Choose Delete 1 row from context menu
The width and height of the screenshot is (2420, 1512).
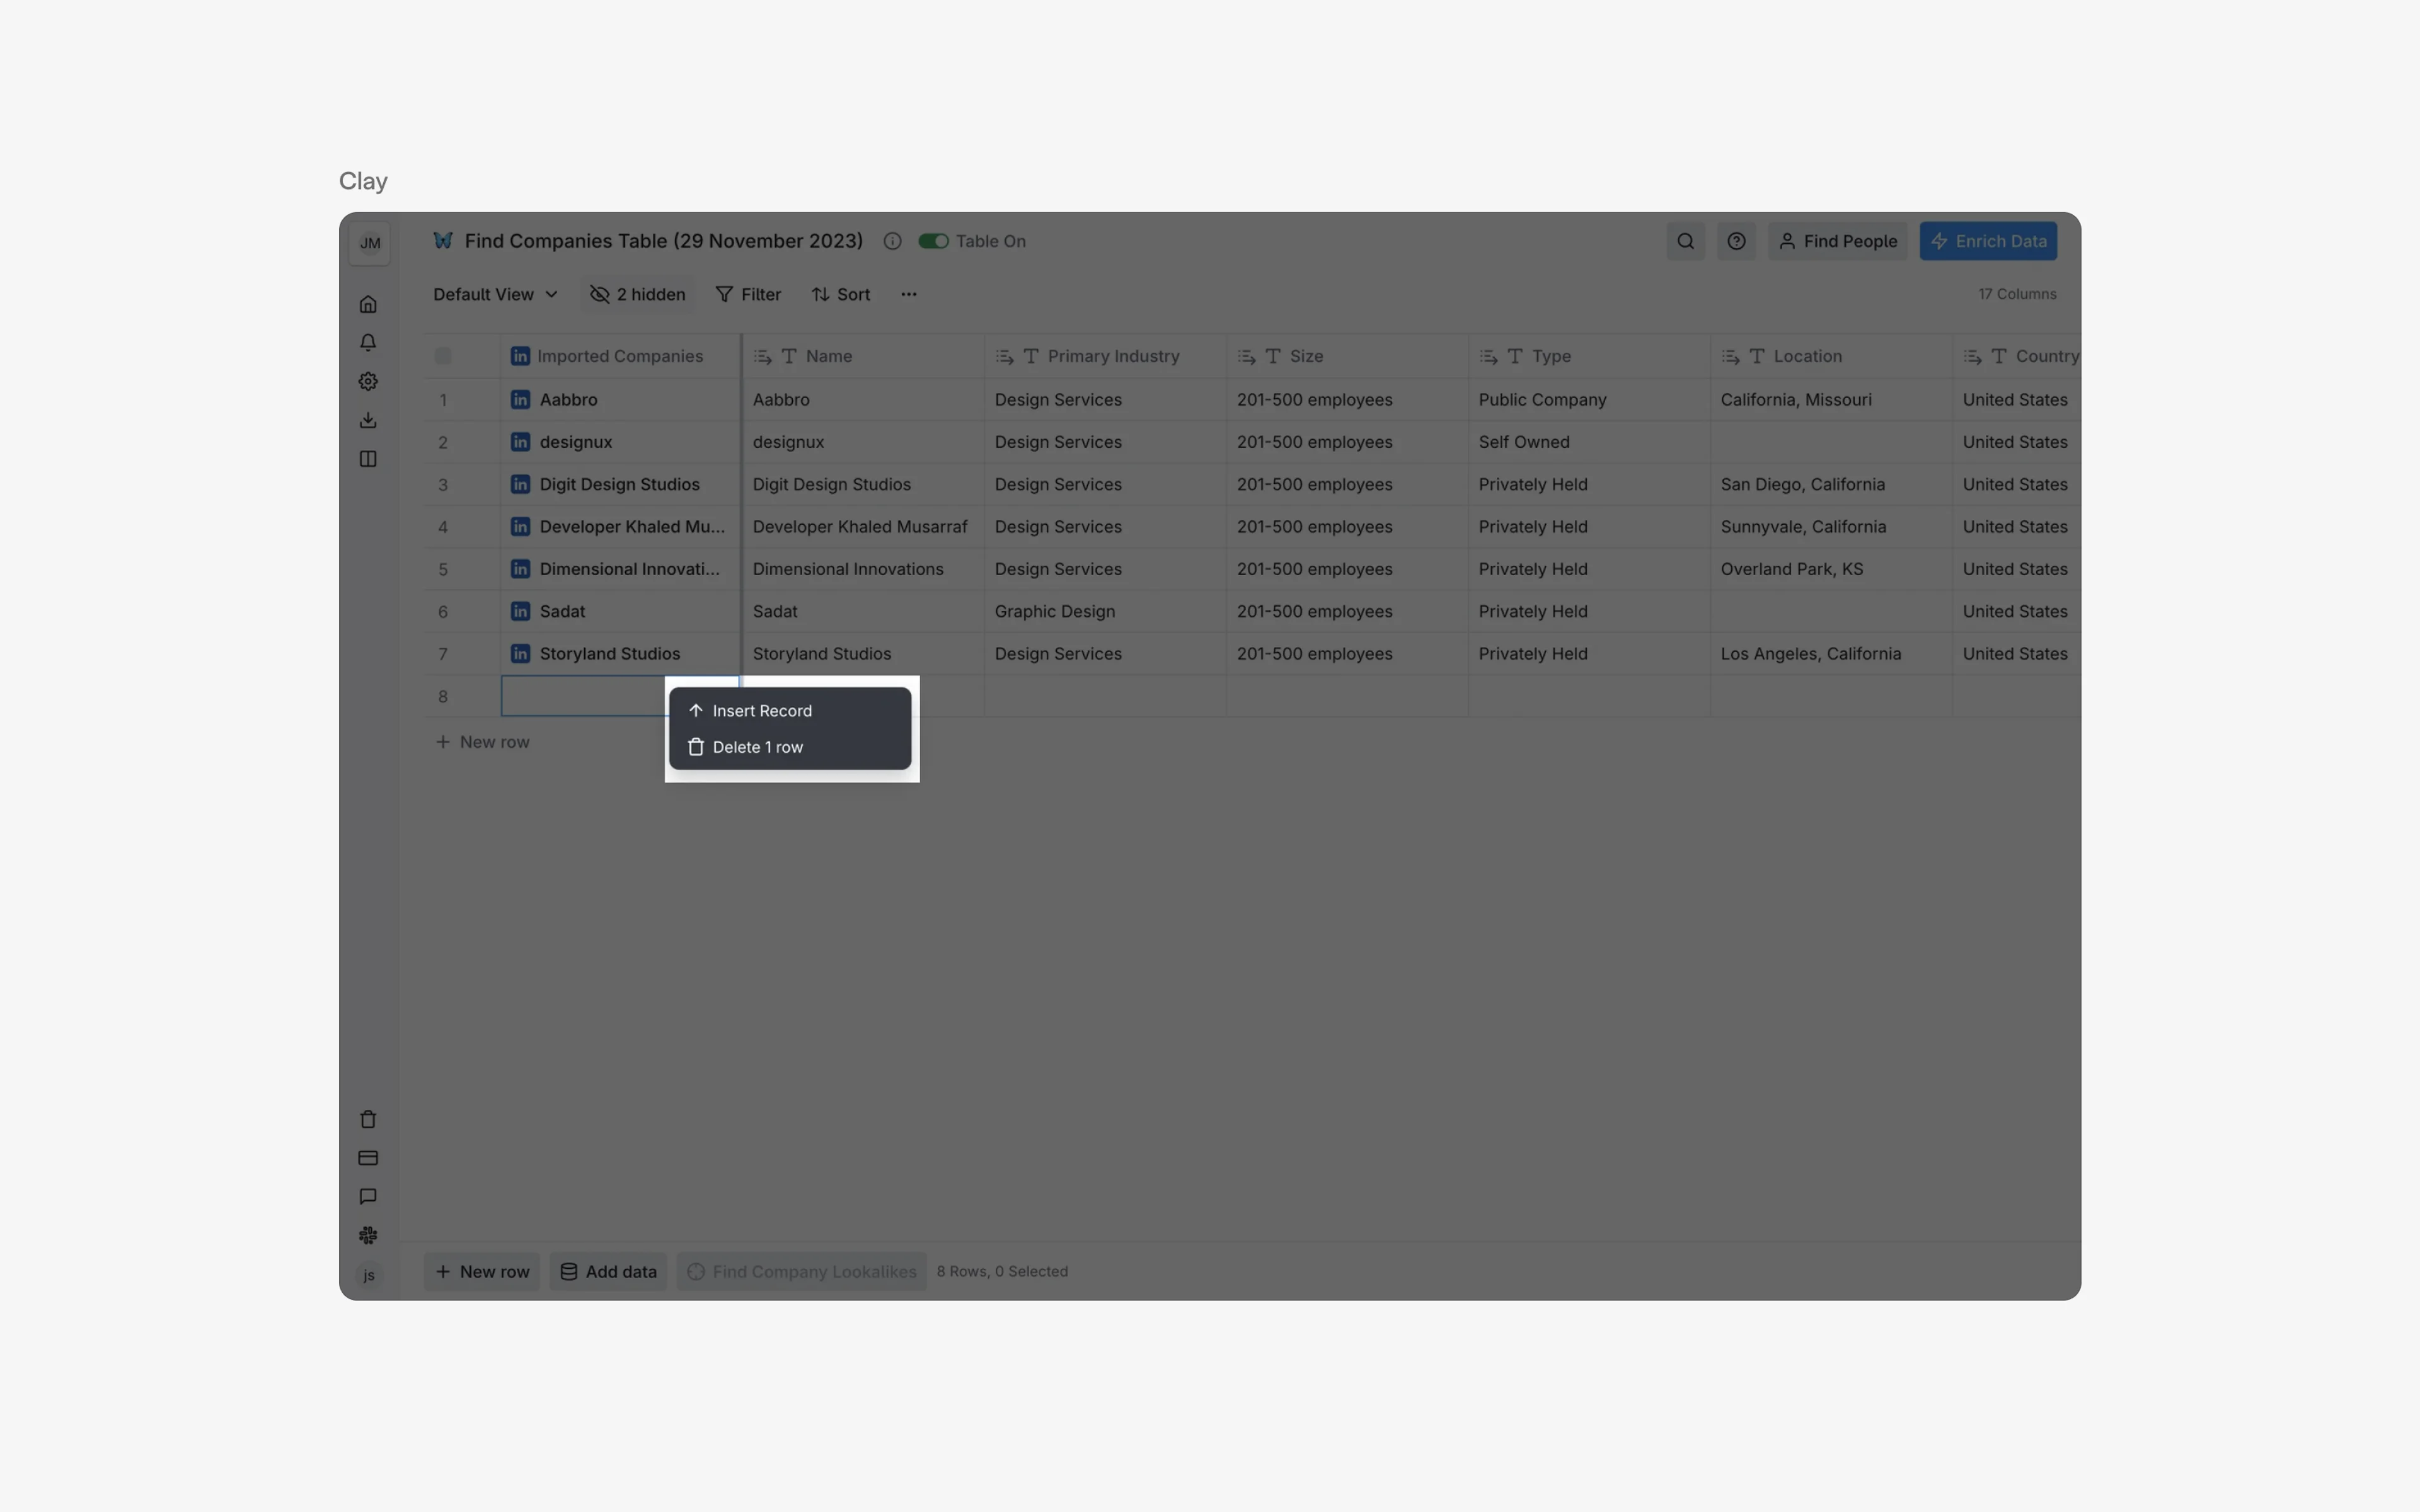click(758, 747)
